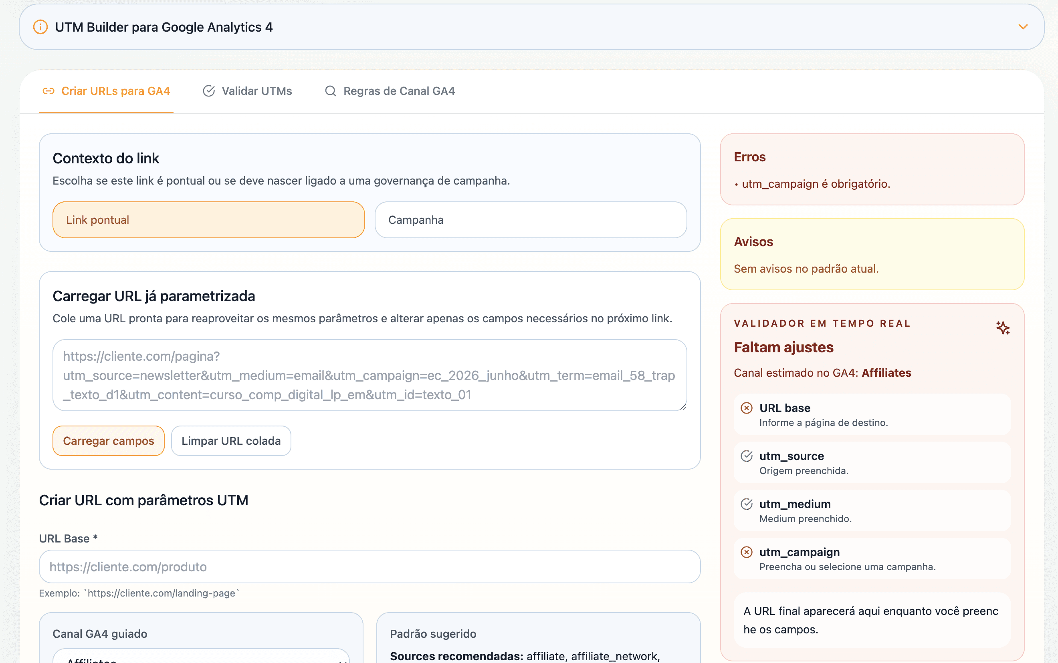Image resolution: width=1058 pixels, height=663 pixels.
Task: Click the error icon next to utm_campaign
Action: coord(747,552)
